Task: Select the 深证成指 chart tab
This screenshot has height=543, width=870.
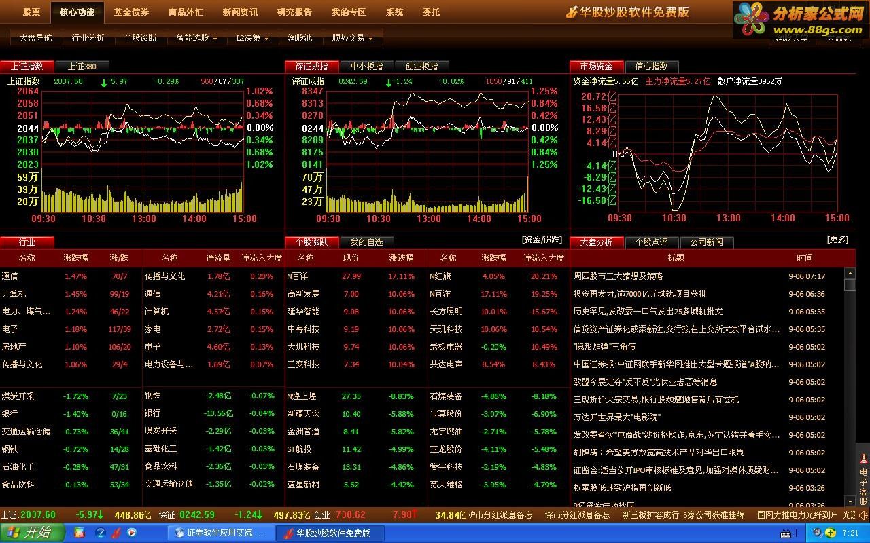Action: pyautogui.click(x=312, y=67)
